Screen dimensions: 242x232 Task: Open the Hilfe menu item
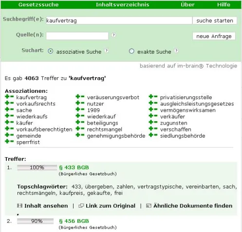pyautogui.click(x=223, y=4)
